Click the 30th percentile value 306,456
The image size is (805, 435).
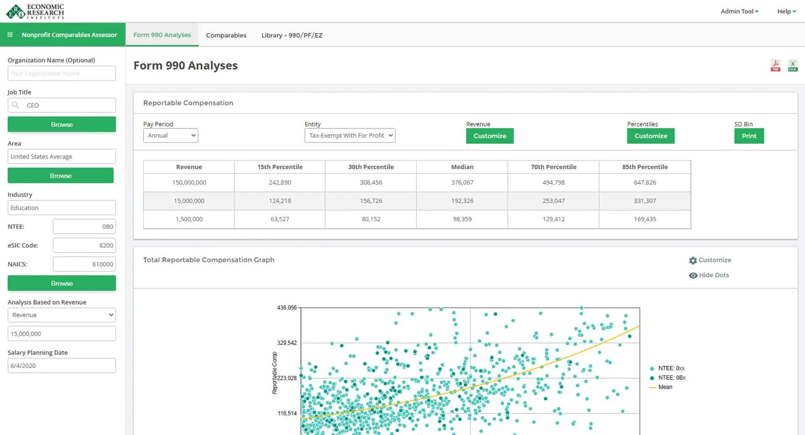(371, 183)
